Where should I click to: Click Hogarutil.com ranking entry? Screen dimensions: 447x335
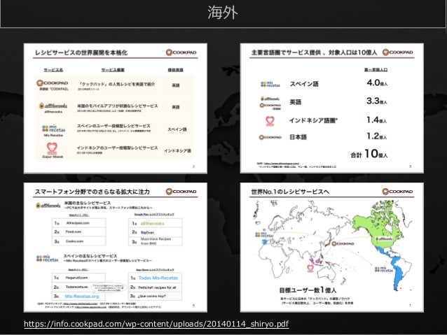[x=76, y=278]
